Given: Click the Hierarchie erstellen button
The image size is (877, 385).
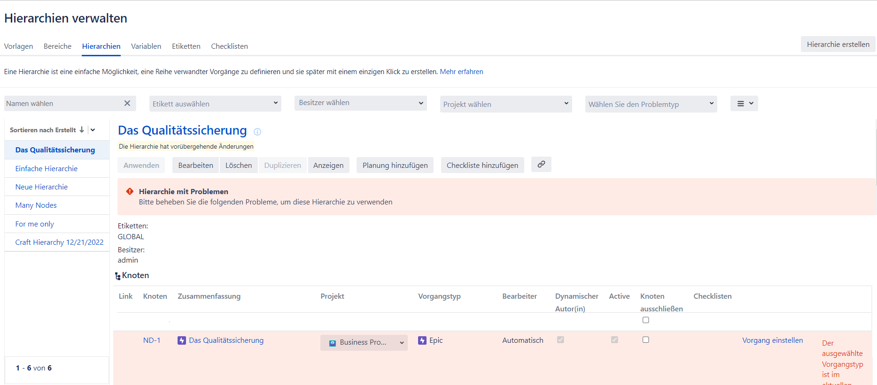Looking at the screenshot, I should 838,45.
